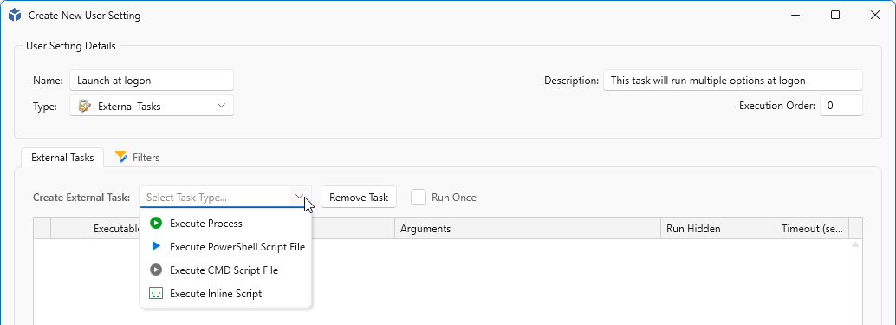Switch to the External Tasks tab

[62, 157]
